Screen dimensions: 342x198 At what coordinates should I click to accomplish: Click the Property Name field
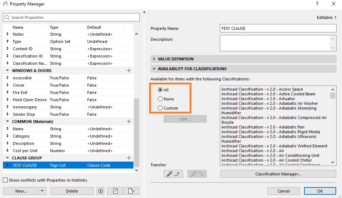[x=278, y=28]
